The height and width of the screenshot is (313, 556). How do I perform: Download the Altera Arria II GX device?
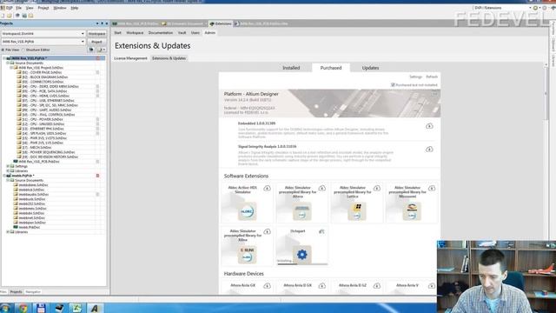click(322, 286)
